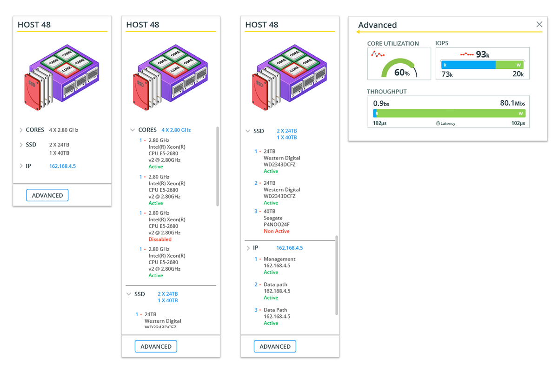Collapse the SSD section on the third card

(x=247, y=131)
